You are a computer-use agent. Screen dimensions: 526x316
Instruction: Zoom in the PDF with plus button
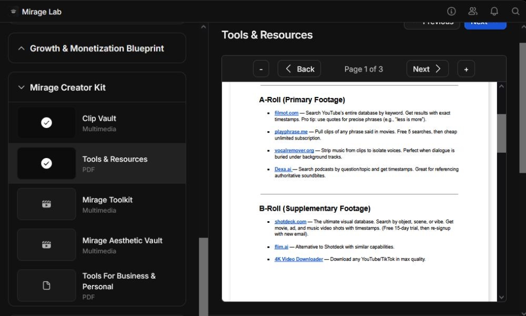pos(466,69)
